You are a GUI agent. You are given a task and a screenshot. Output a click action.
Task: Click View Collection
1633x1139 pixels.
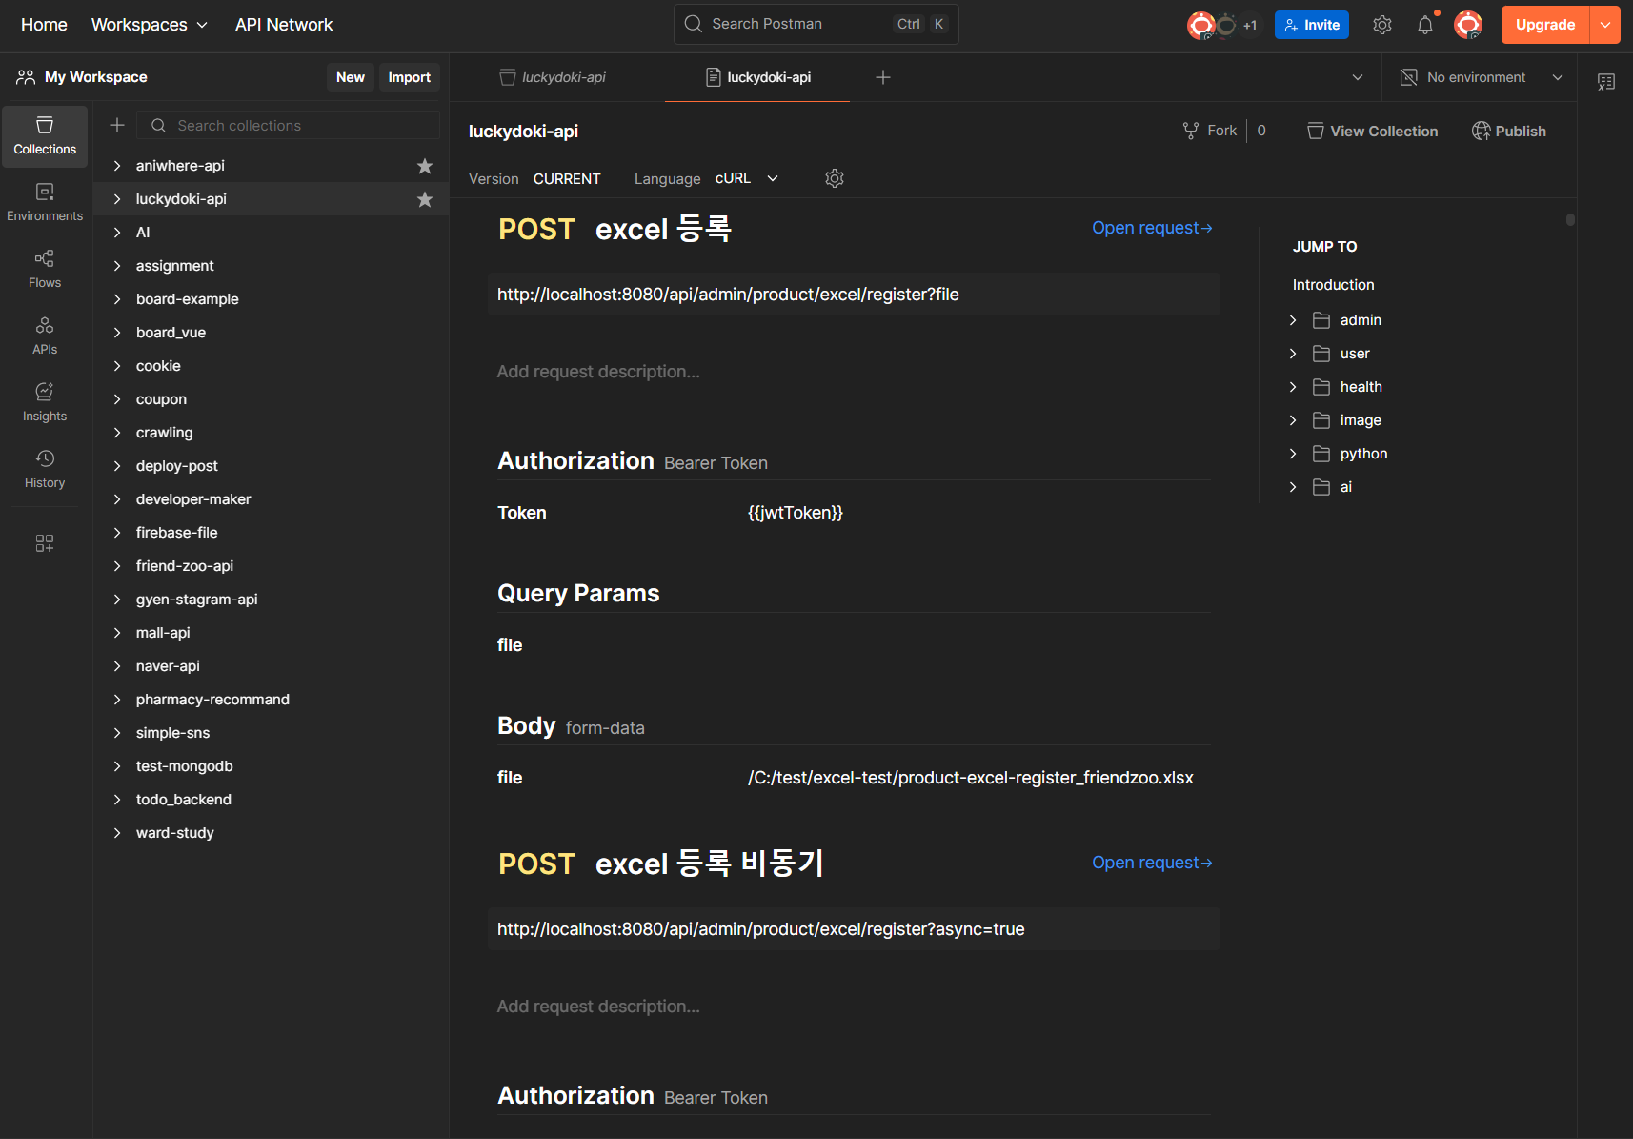[1372, 131]
